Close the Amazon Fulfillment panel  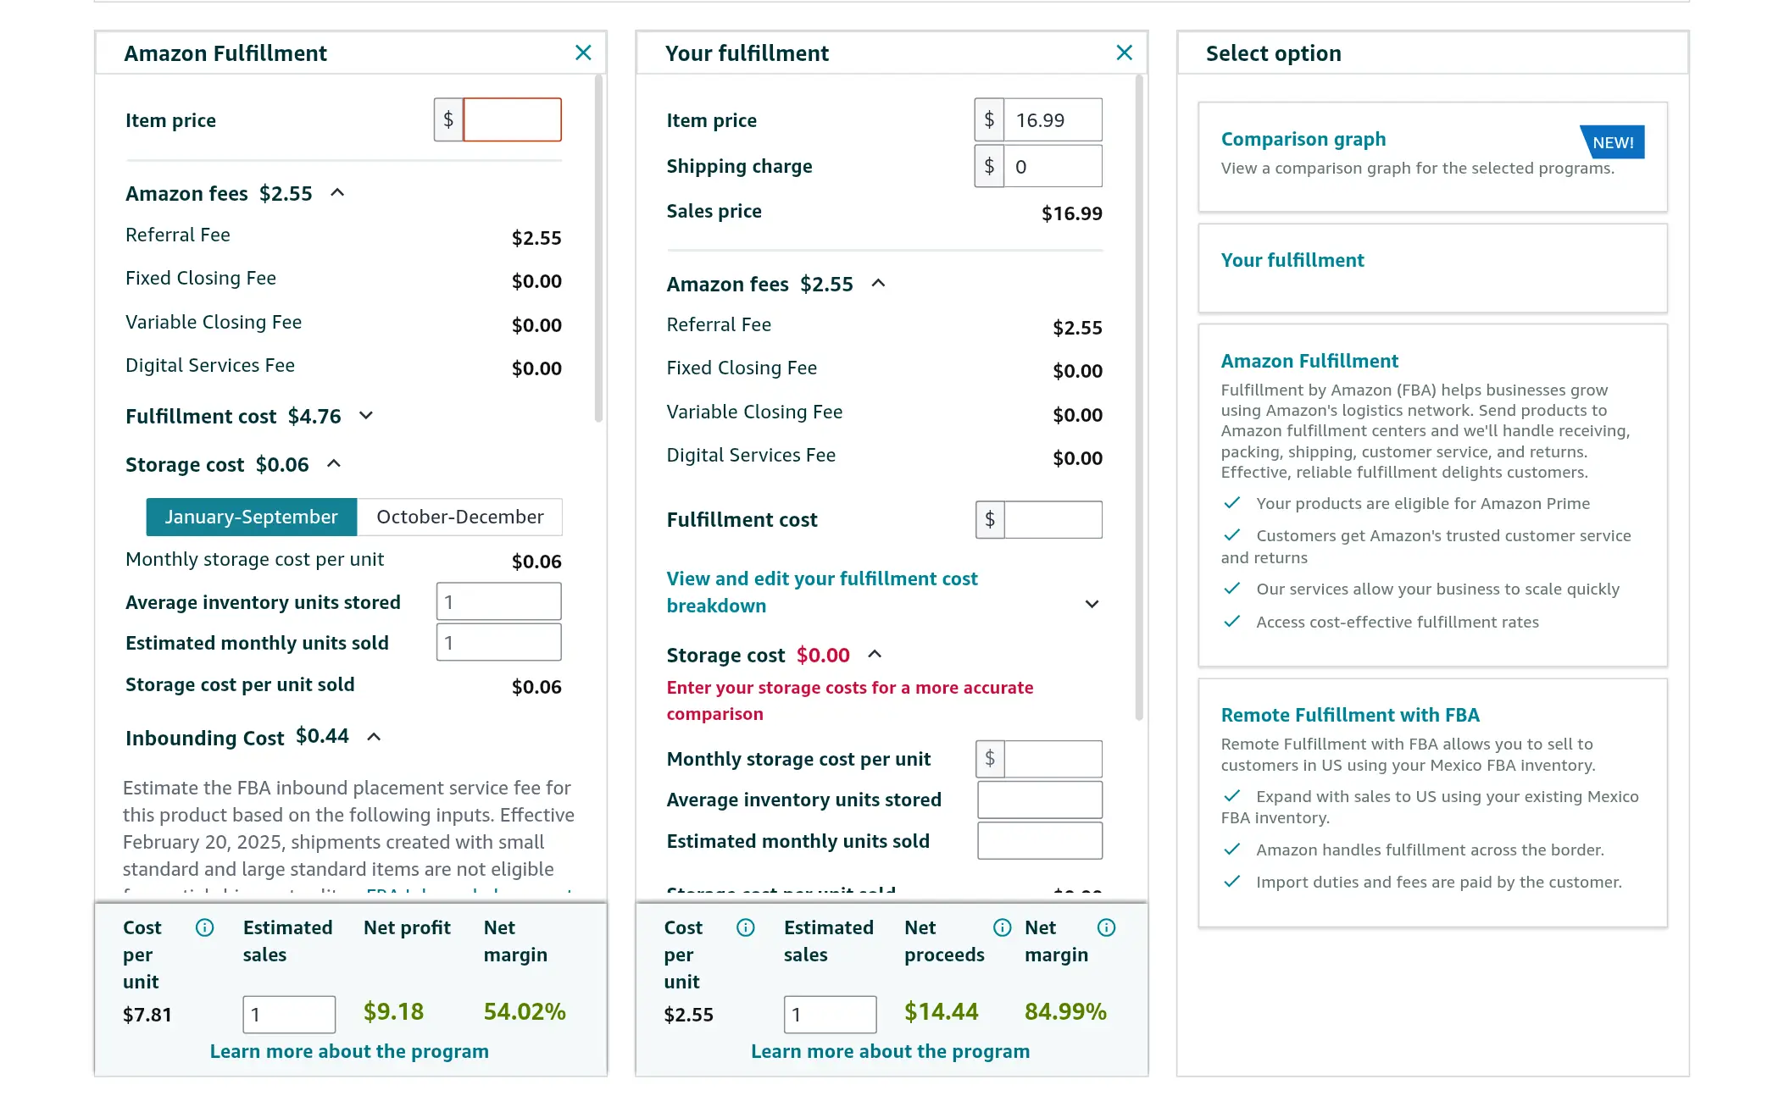point(583,53)
